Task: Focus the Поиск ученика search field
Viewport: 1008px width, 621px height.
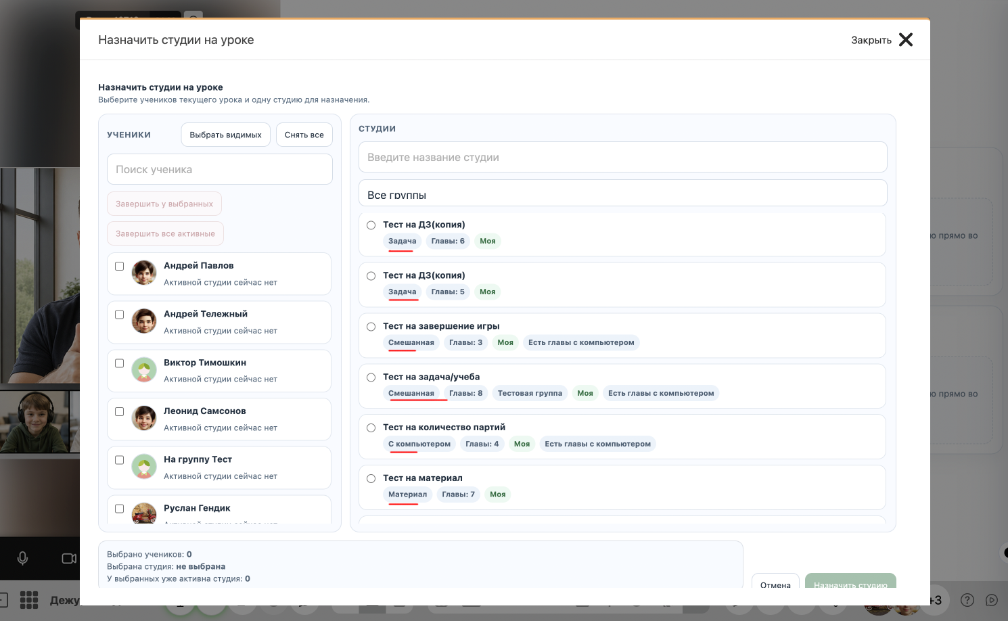Action: click(x=220, y=169)
